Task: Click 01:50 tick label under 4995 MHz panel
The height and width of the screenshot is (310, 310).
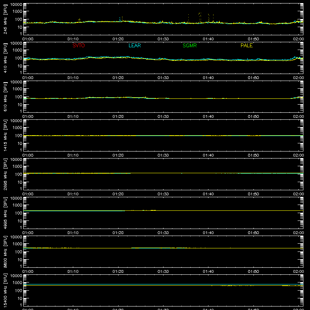Action: click(x=253, y=233)
